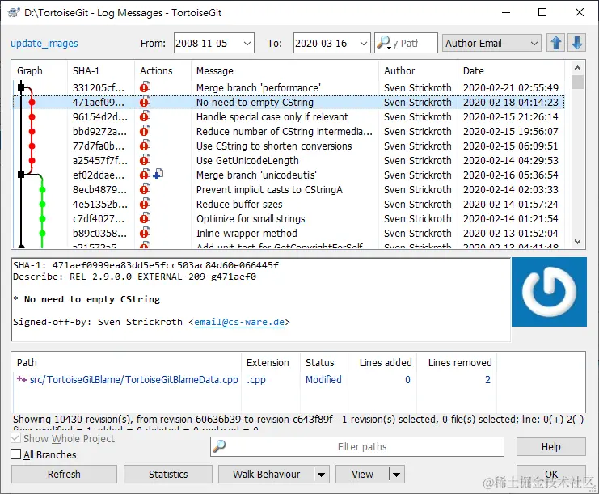The image size is (599, 494).
Task: Click modified action icon for 8ecb4879 row
Action: click(145, 189)
